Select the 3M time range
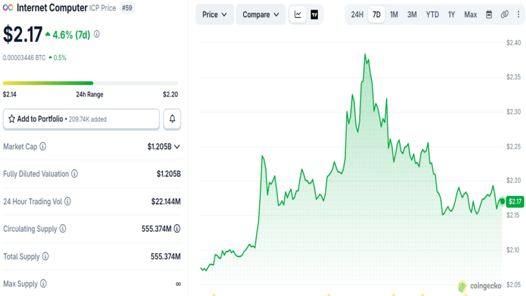This screenshot has height=296, width=526. point(412,14)
